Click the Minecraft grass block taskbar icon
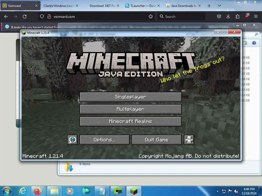 (134, 191)
